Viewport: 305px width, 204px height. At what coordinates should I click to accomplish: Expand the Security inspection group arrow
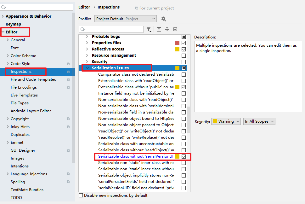pos(87,61)
